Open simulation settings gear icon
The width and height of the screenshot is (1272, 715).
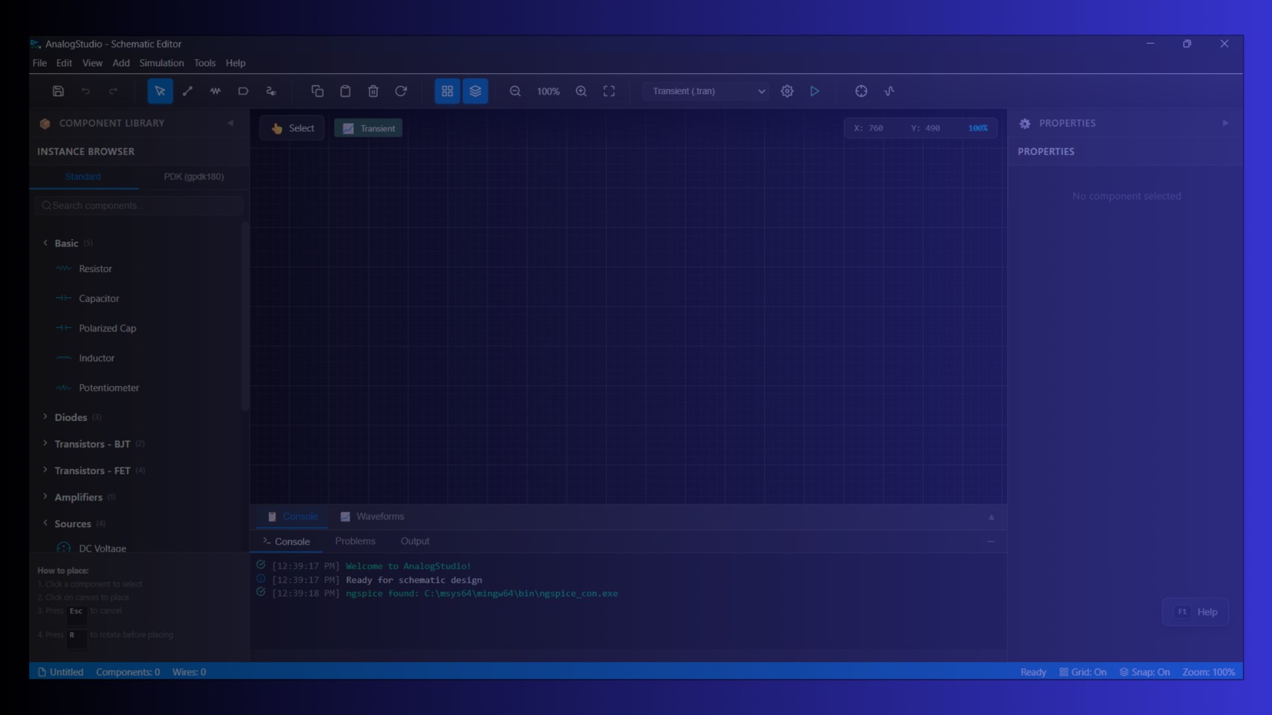click(786, 91)
